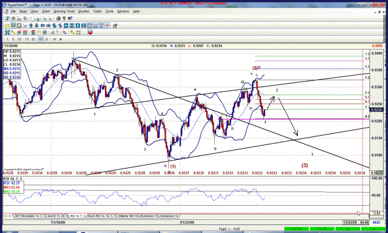Click the study tabs scroll-left arrow
The height and width of the screenshot is (233, 388).
coord(6,216)
